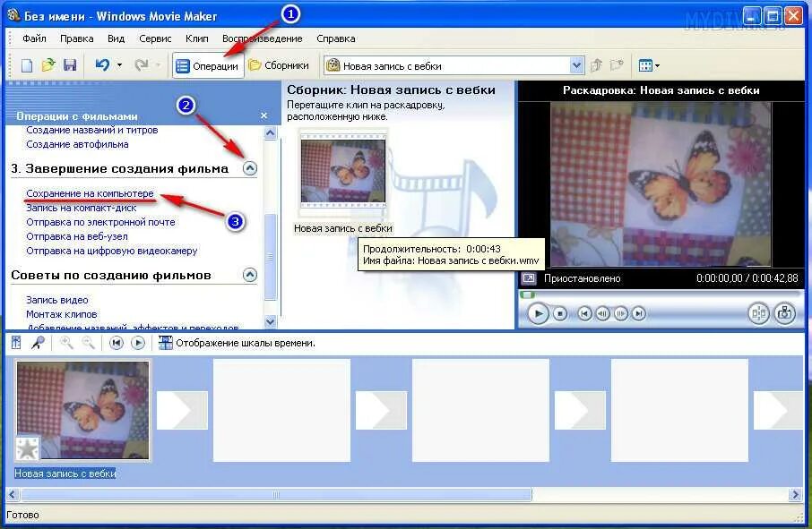The height and width of the screenshot is (529, 812).
Task: Click the monitor full screen icon
Action: coord(529,278)
